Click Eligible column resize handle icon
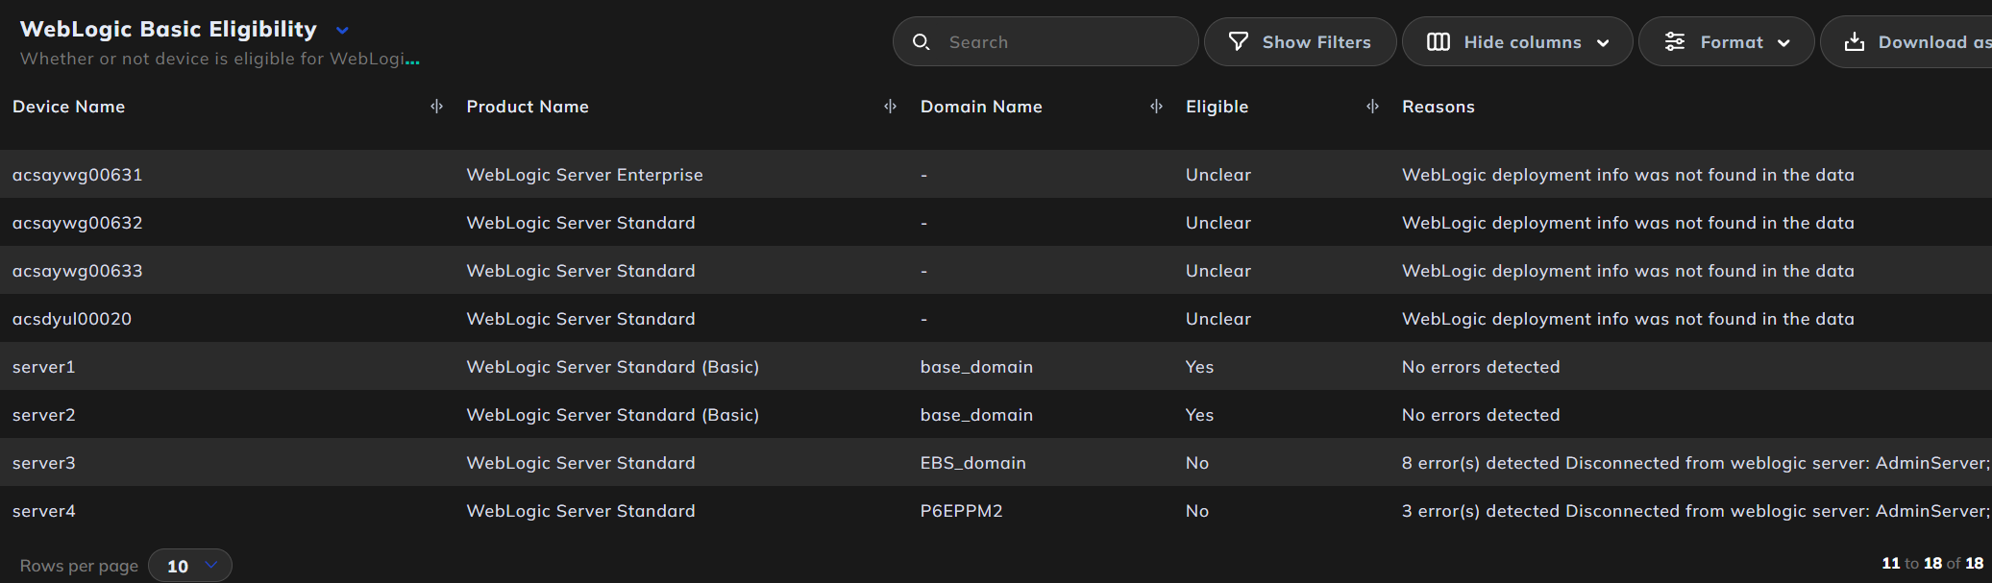 [1372, 107]
